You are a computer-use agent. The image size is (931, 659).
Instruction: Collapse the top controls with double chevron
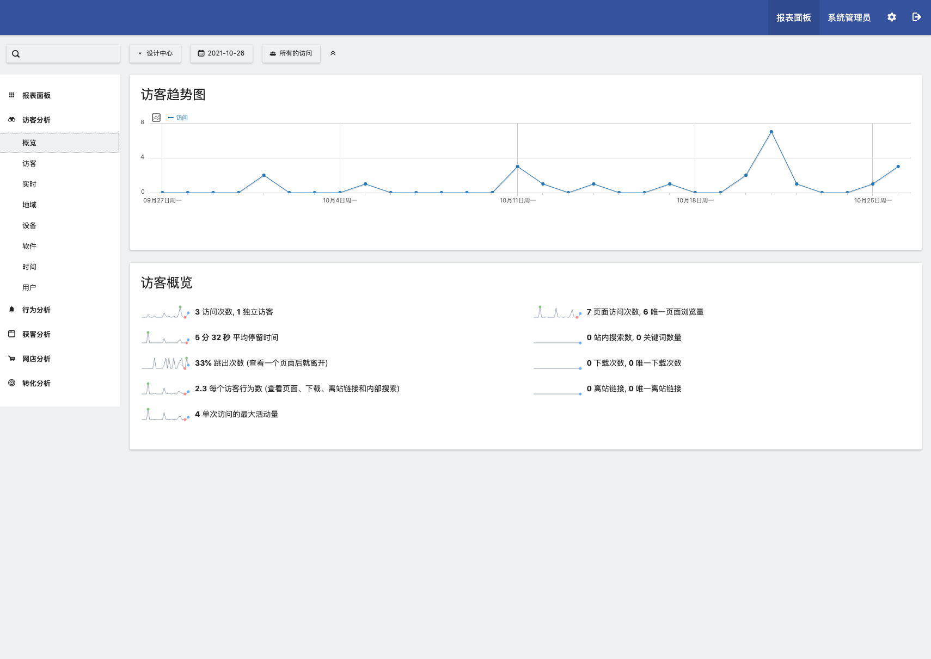pyautogui.click(x=333, y=53)
